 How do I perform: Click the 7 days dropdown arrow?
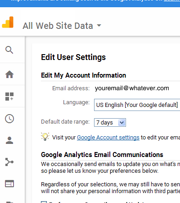[121, 122]
